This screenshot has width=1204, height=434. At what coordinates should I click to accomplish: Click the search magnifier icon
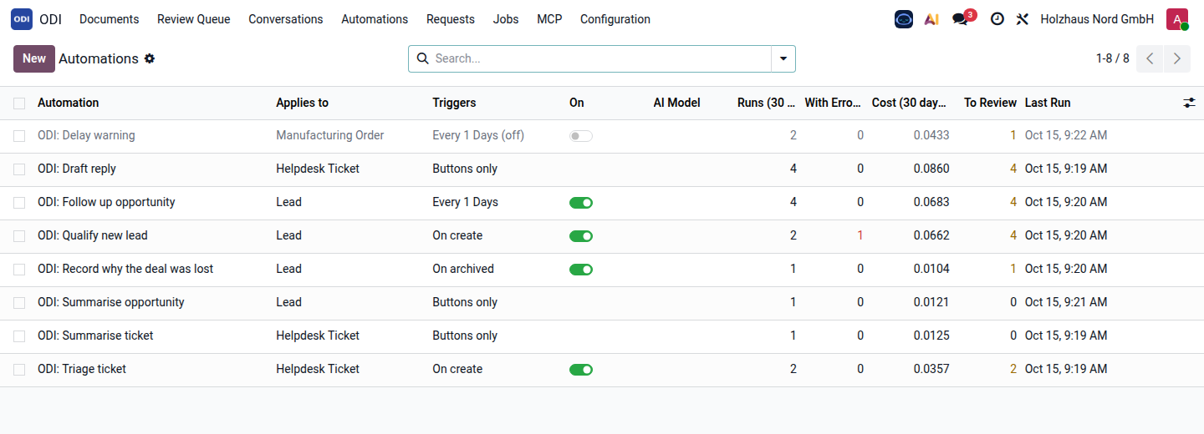point(422,58)
